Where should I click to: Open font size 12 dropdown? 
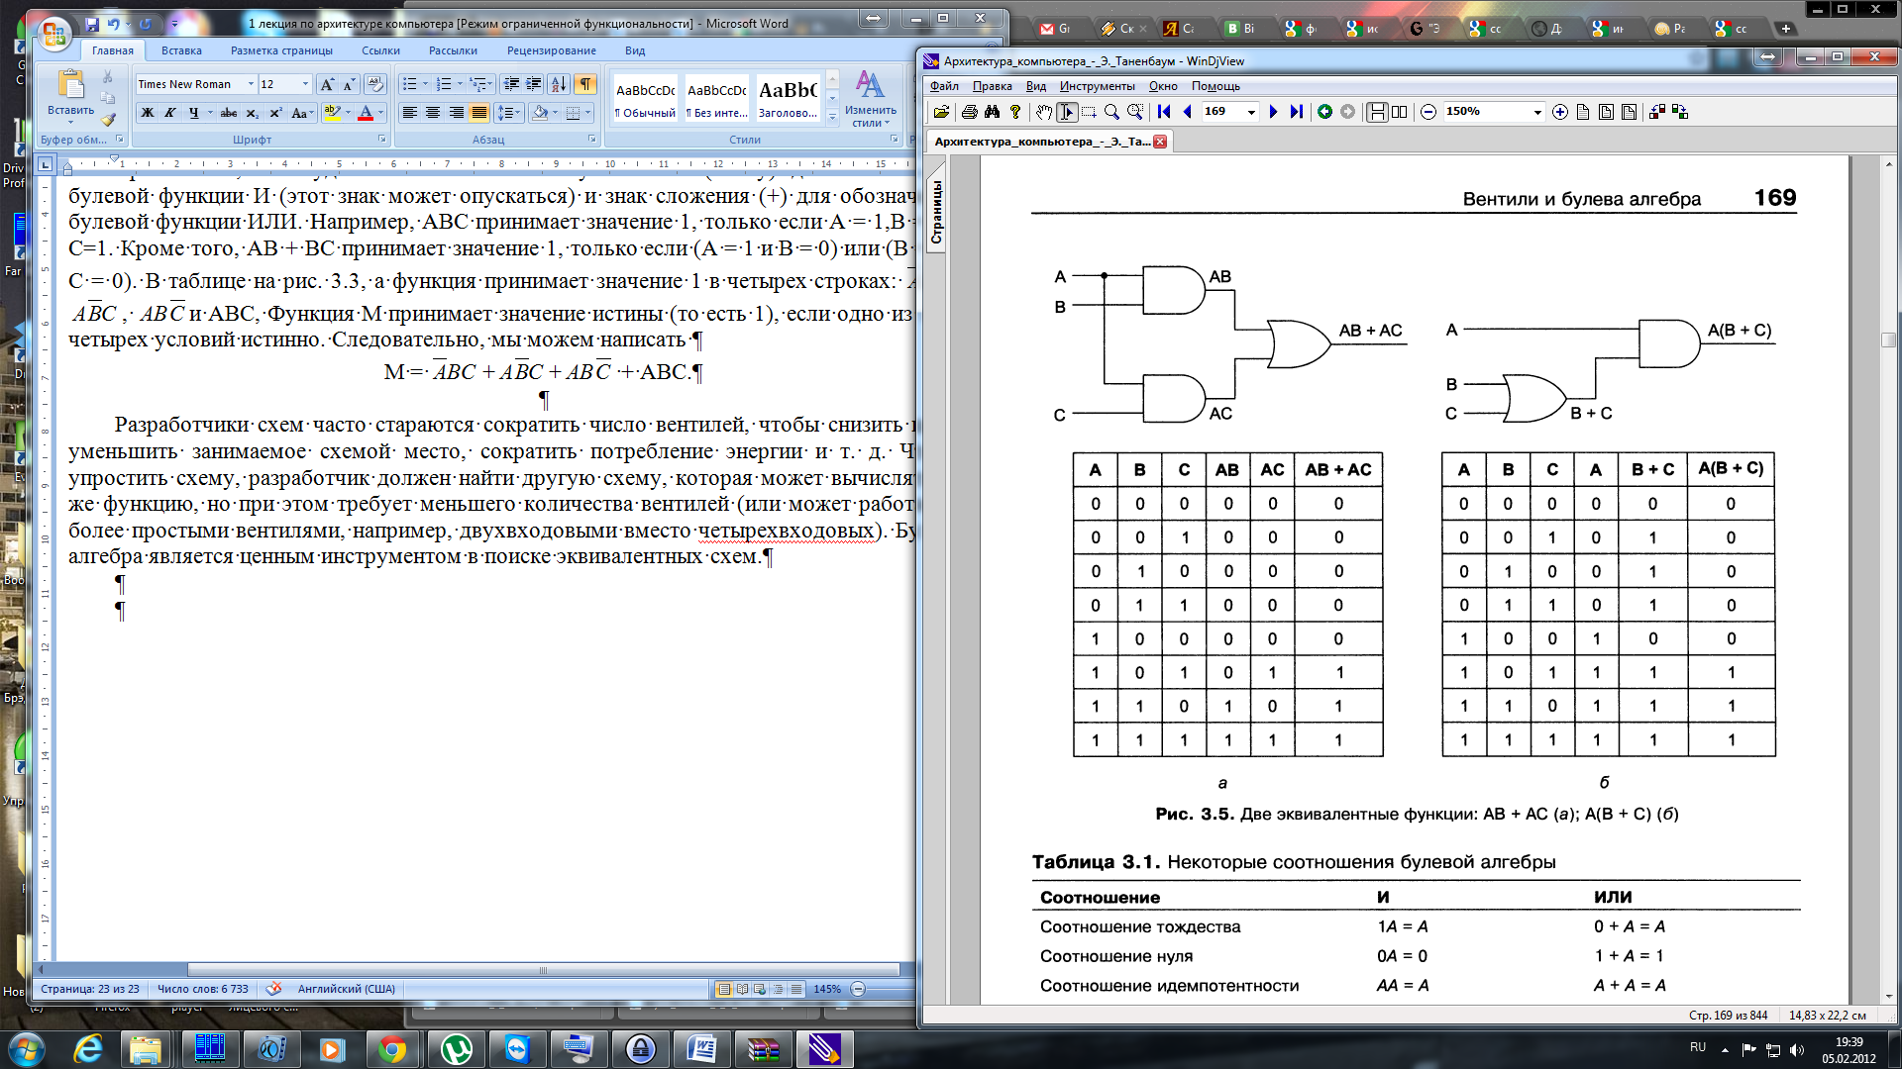[305, 84]
